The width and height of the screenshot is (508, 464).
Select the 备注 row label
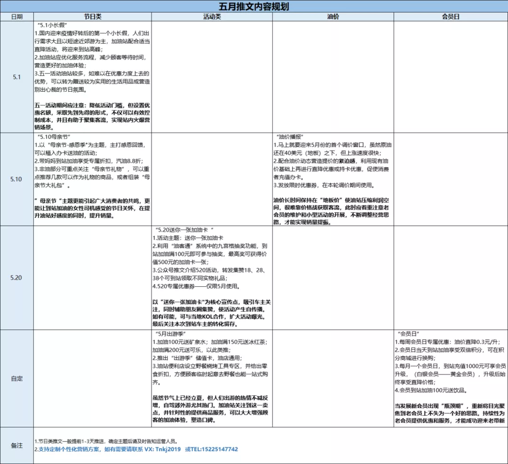16,445
